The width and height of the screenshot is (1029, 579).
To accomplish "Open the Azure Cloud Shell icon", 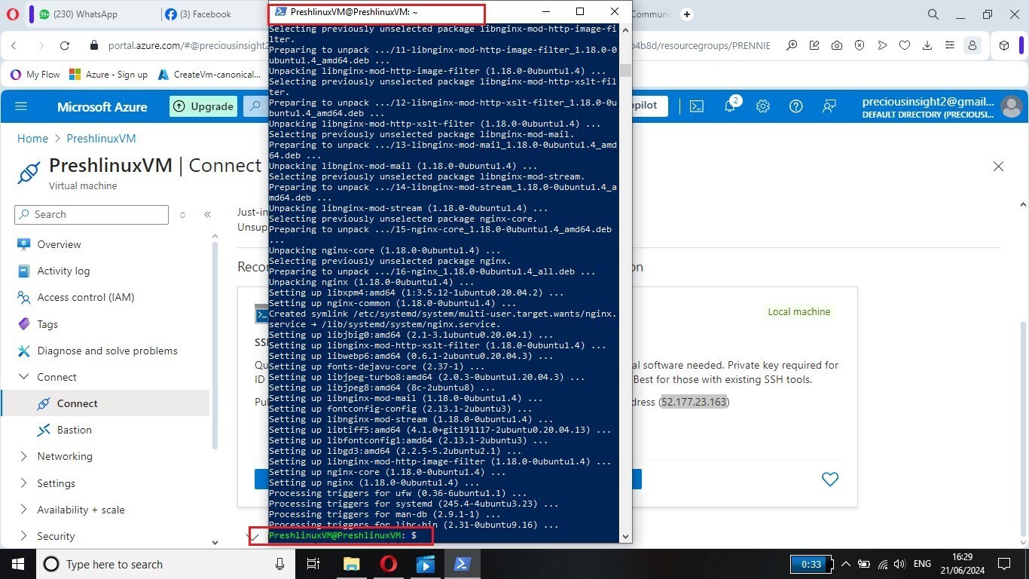I will point(697,106).
